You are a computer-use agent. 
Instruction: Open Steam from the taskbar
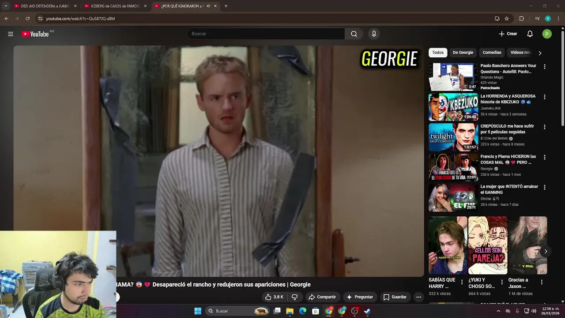pos(367,311)
